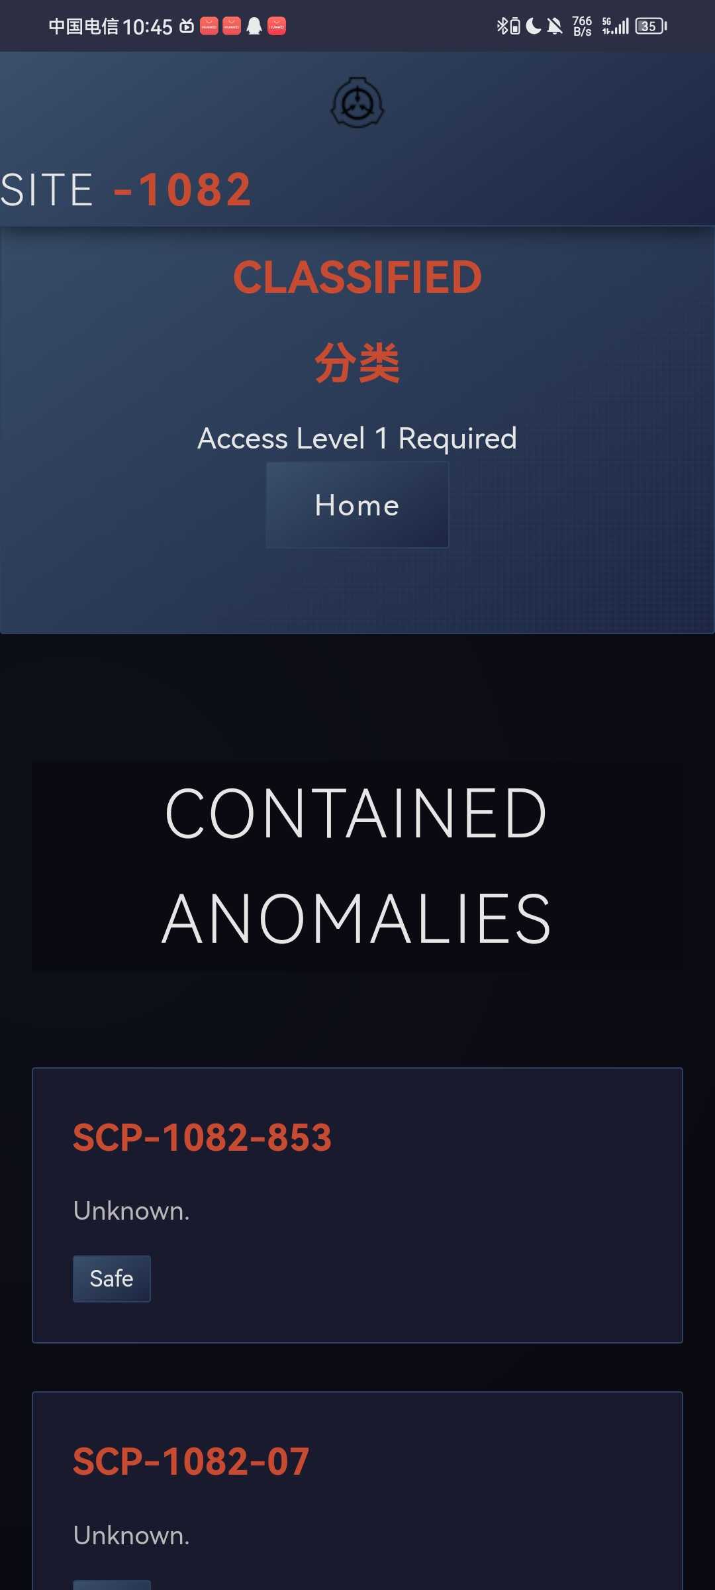Tap the Bluetooth battery status icon
This screenshot has width=715, height=1590.
[508, 26]
